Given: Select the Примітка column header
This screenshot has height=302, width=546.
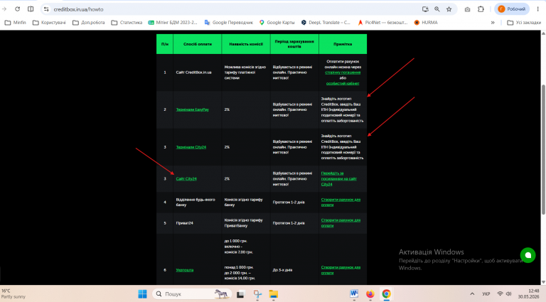Looking at the screenshot, I should (343, 44).
